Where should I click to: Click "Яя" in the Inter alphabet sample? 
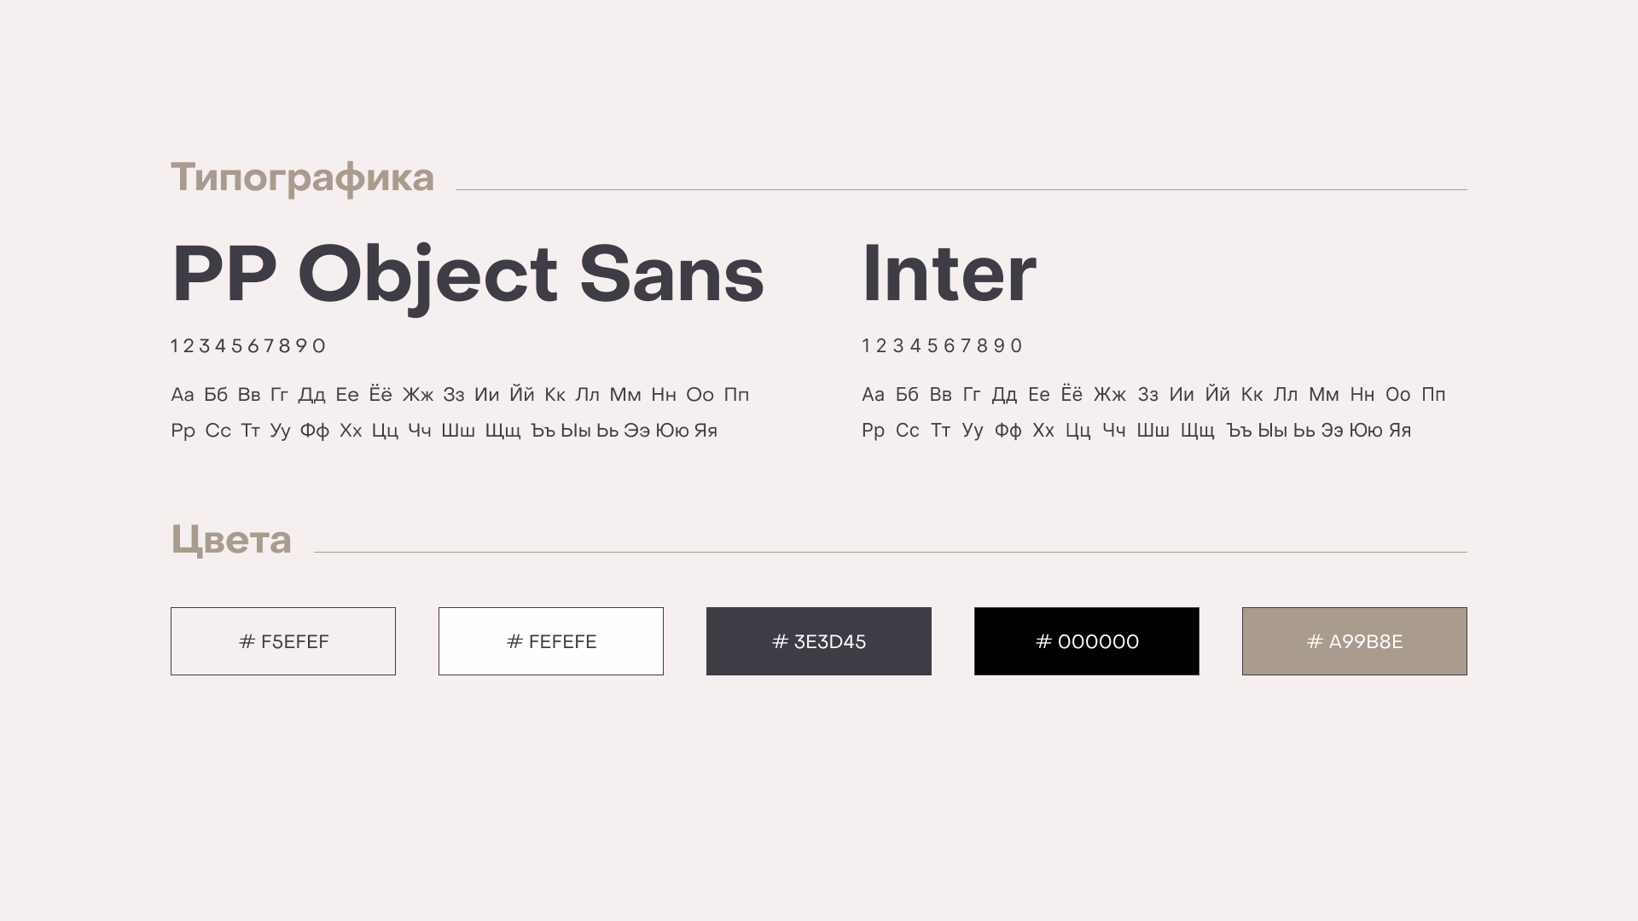1400,431
